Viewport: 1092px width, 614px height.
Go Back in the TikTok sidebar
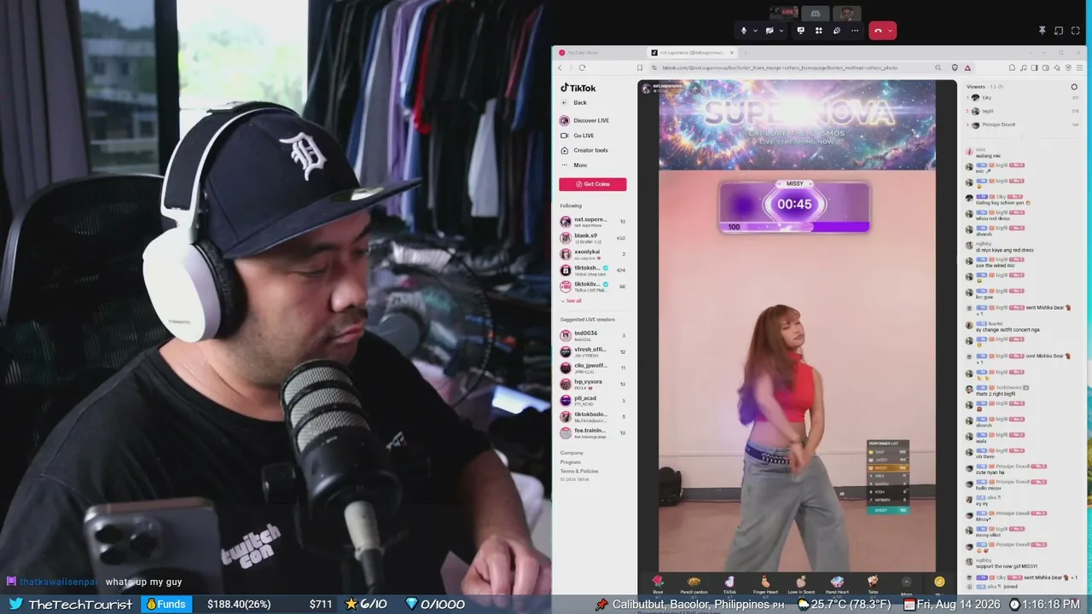pyautogui.click(x=574, y=102)
